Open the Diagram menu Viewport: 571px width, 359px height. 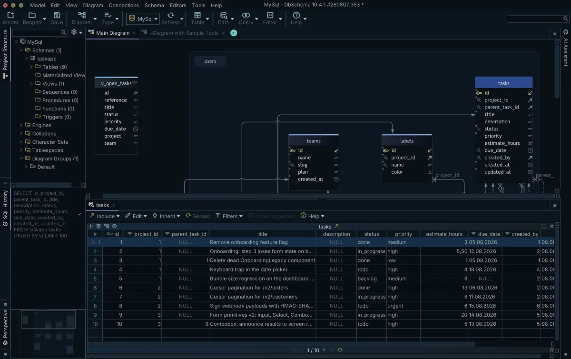[x=93, y=5]
